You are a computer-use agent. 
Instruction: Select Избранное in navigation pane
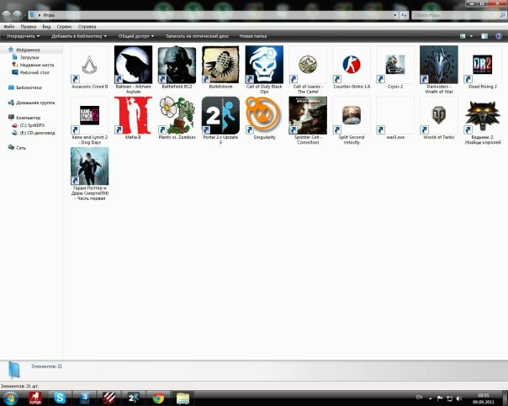28,50
